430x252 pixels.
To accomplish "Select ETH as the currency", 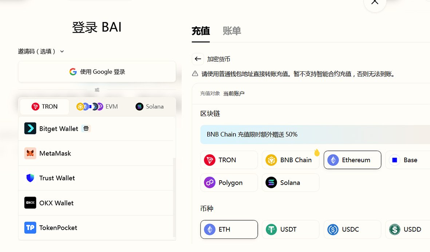I will coord(229,229).
